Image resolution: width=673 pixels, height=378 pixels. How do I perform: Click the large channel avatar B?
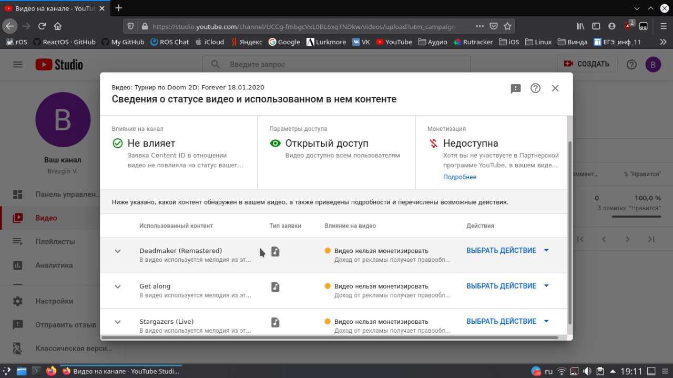63,120
